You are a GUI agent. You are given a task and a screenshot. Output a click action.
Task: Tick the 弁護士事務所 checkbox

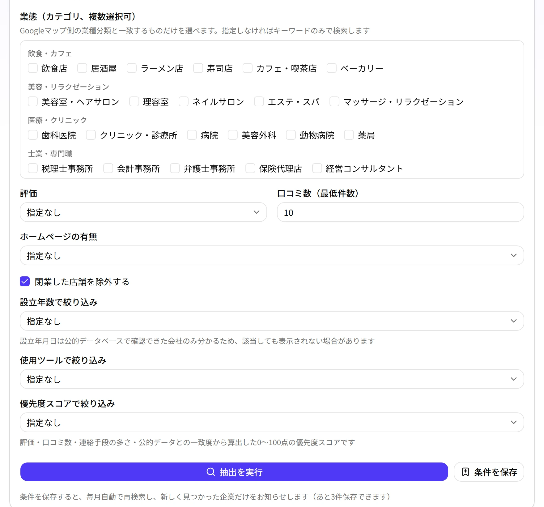coord(175,168)
